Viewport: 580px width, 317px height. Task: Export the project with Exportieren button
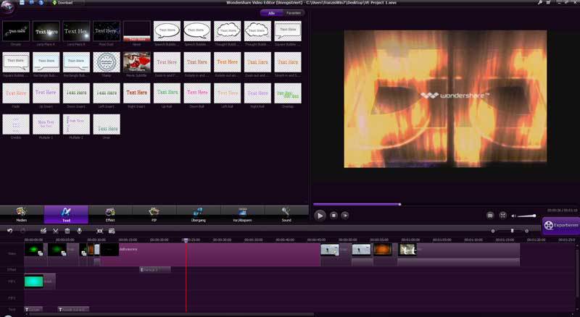(x=561, y=225)
